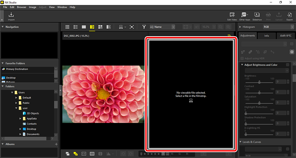This screenshot has height=158, width=296.
Task: Select the Primary Destination favorite folder
Action: (x=17, y=69)
